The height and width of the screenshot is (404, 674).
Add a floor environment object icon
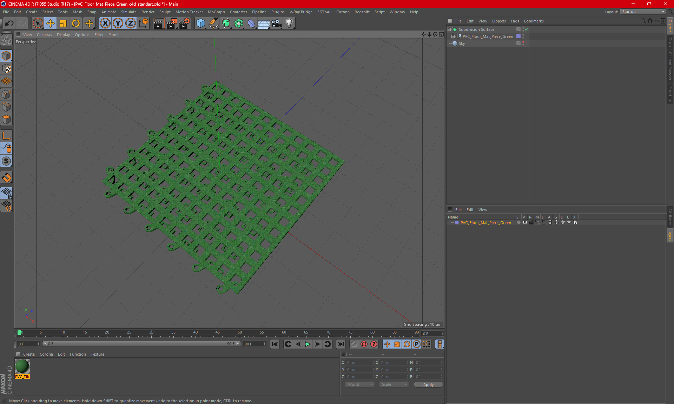(264, 23)
